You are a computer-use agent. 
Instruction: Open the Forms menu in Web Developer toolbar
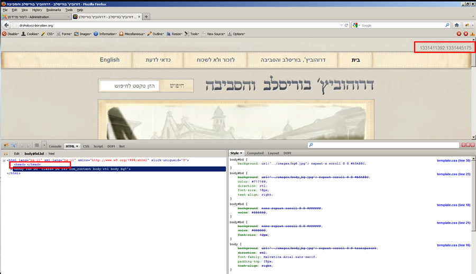tap(64, 34)
